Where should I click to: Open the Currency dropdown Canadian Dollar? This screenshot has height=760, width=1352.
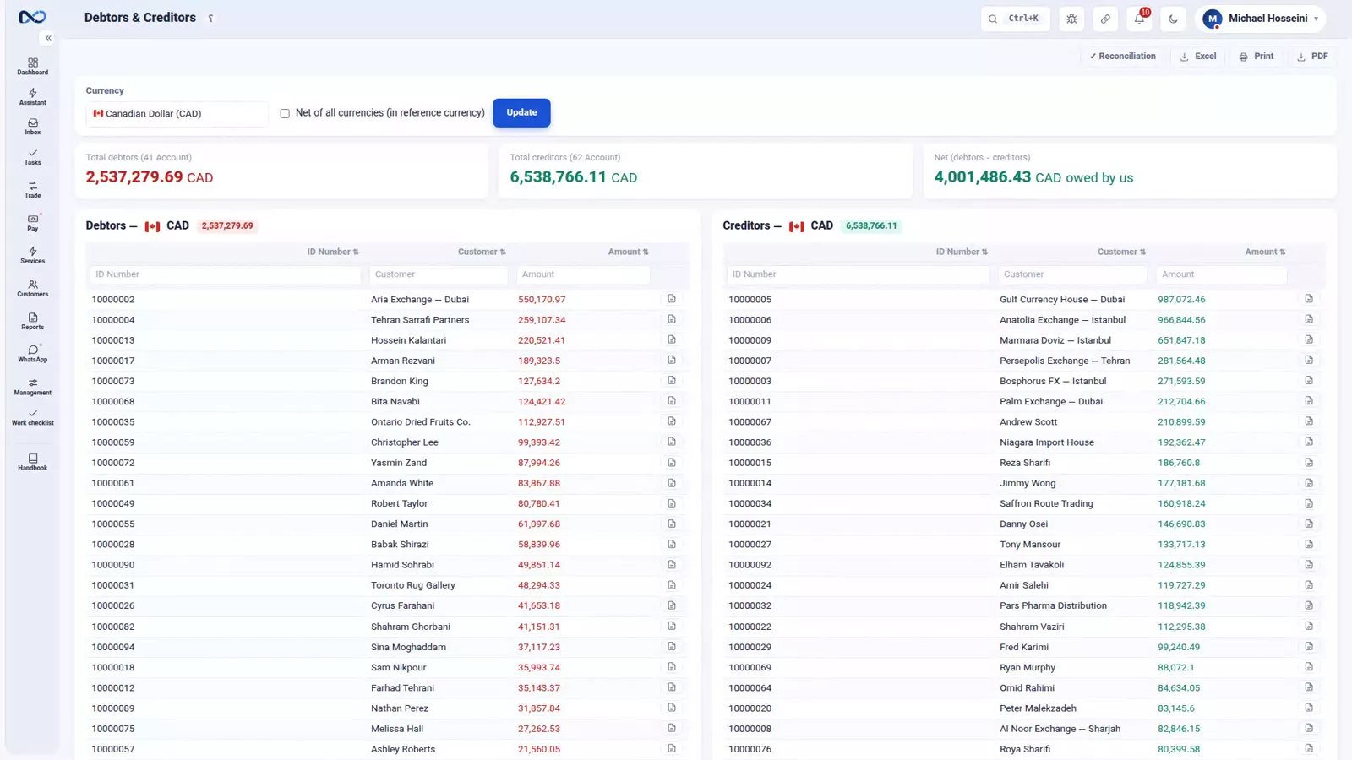177,113
